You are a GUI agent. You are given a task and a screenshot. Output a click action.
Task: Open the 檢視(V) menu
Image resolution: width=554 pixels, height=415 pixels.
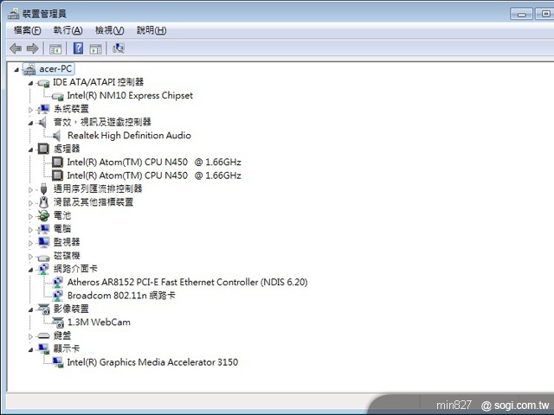coord(110,30)
